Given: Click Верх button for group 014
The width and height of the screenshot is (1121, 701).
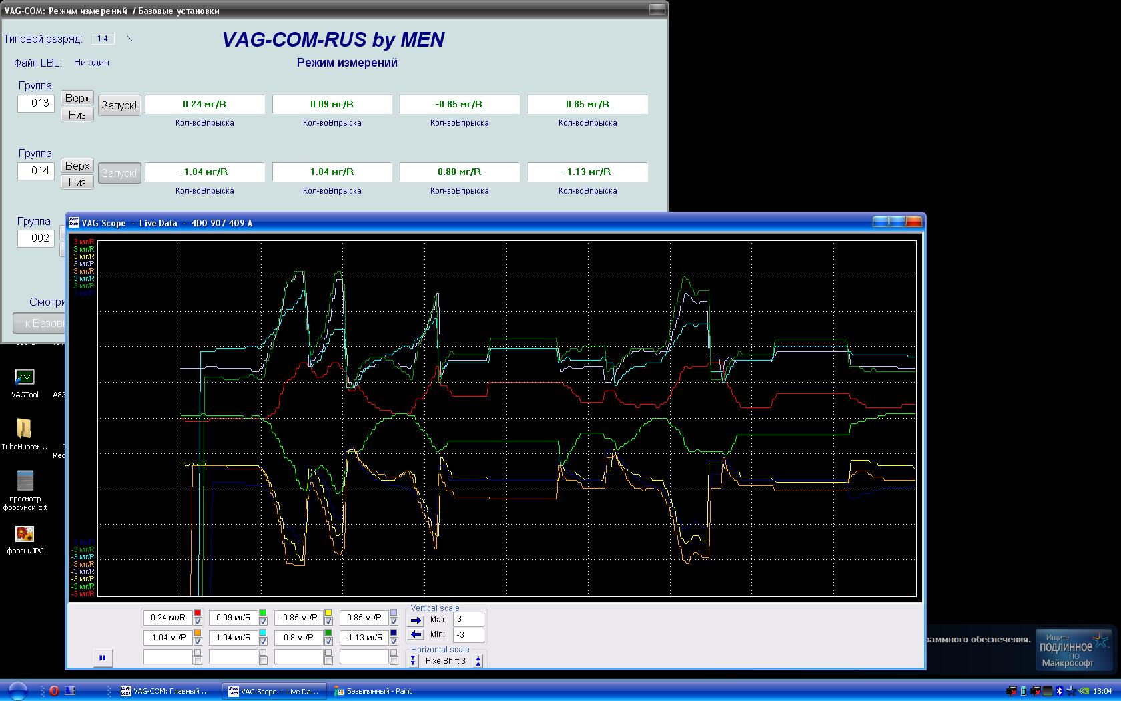Looking at the screenshot, I should point(77,166).
